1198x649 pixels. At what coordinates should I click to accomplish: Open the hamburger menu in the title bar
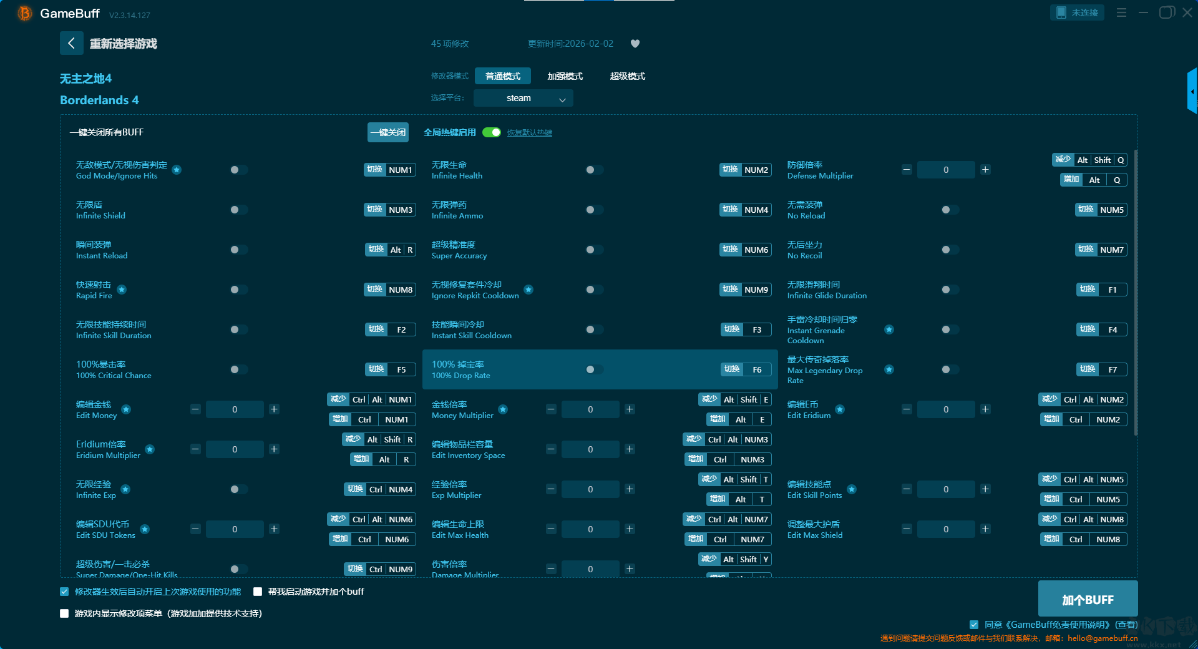1121,12
